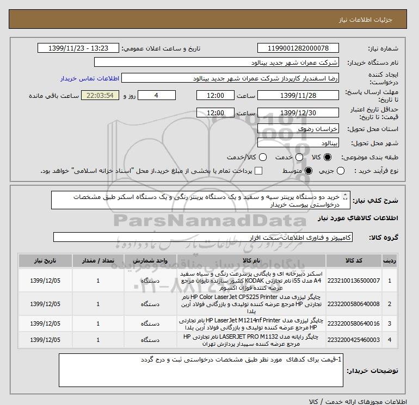Click the buyer notes text area
The image size is (419, 405).
point(201,370)
